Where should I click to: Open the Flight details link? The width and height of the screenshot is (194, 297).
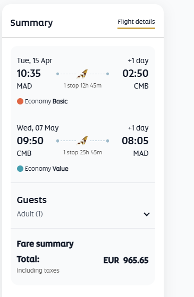[136, 22]
